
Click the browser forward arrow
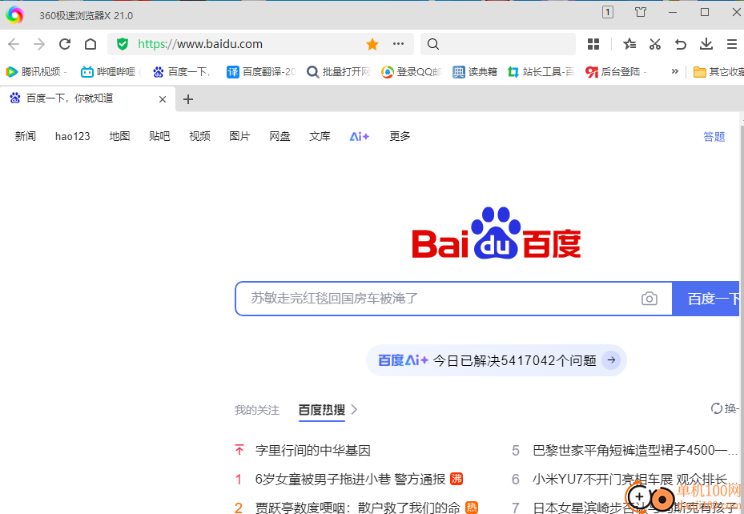(39, 44)
